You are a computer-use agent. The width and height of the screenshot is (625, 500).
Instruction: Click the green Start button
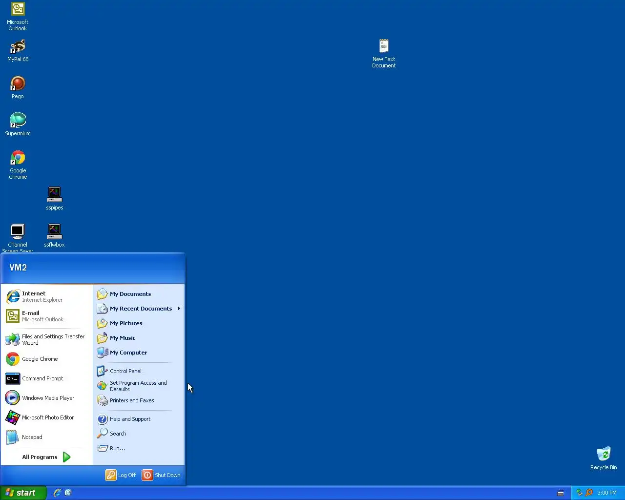tap(23, 493)
